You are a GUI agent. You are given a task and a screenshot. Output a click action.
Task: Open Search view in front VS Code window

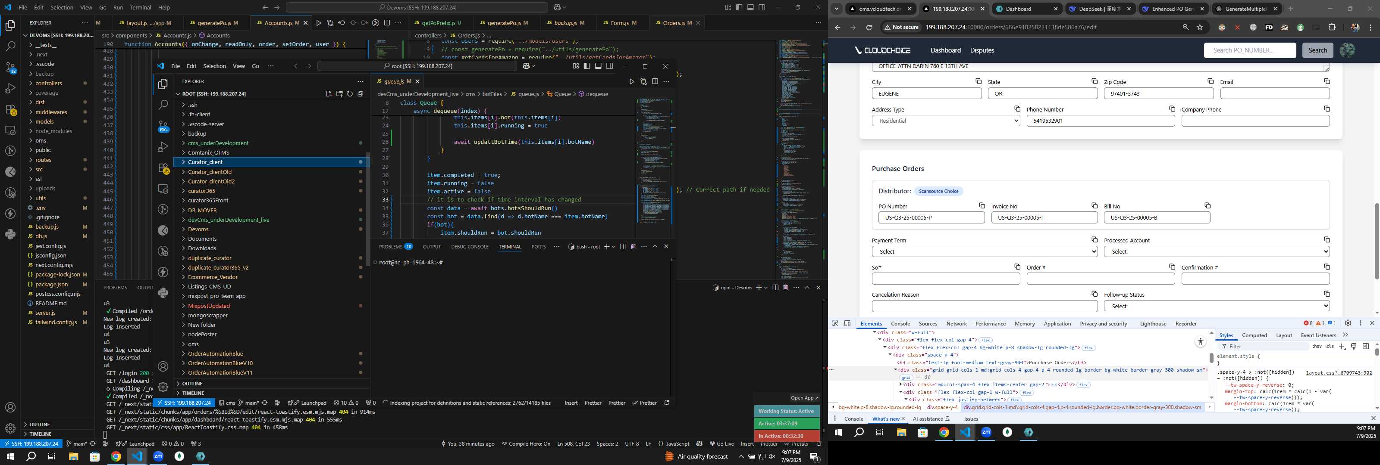point(163,105)
